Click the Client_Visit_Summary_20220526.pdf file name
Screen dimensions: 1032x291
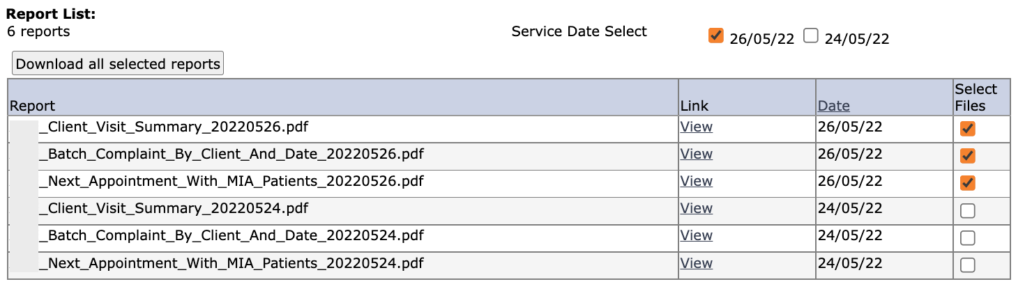click(x=174, y=127)
